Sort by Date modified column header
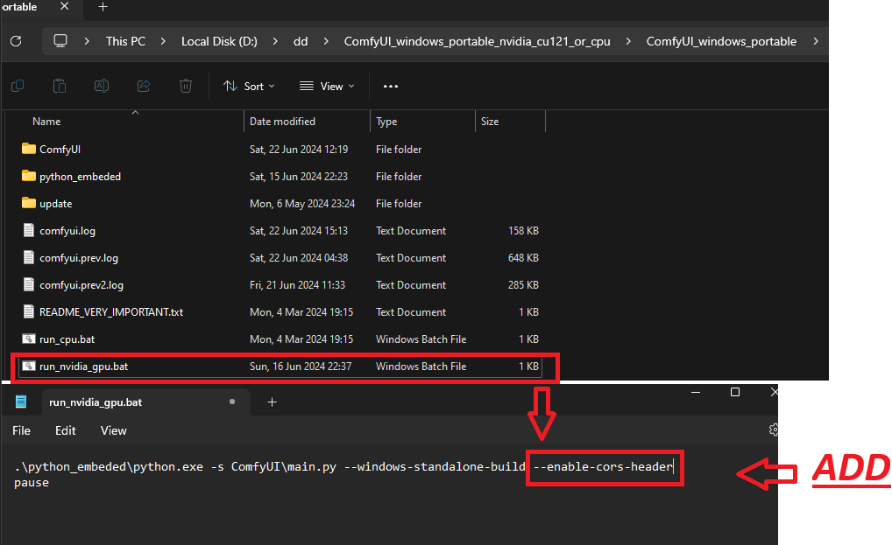The width and height of the screenshot is (892, 545). coord(282,122)
